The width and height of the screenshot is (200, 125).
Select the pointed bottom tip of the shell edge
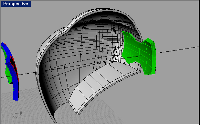[55, 122]
